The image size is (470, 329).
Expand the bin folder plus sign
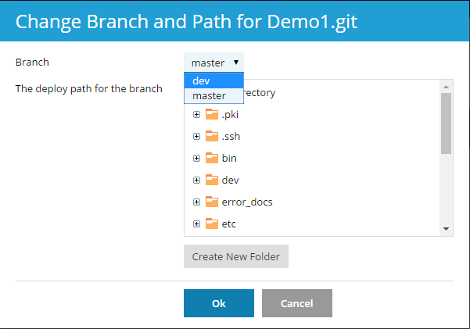(x=196, y=159)
